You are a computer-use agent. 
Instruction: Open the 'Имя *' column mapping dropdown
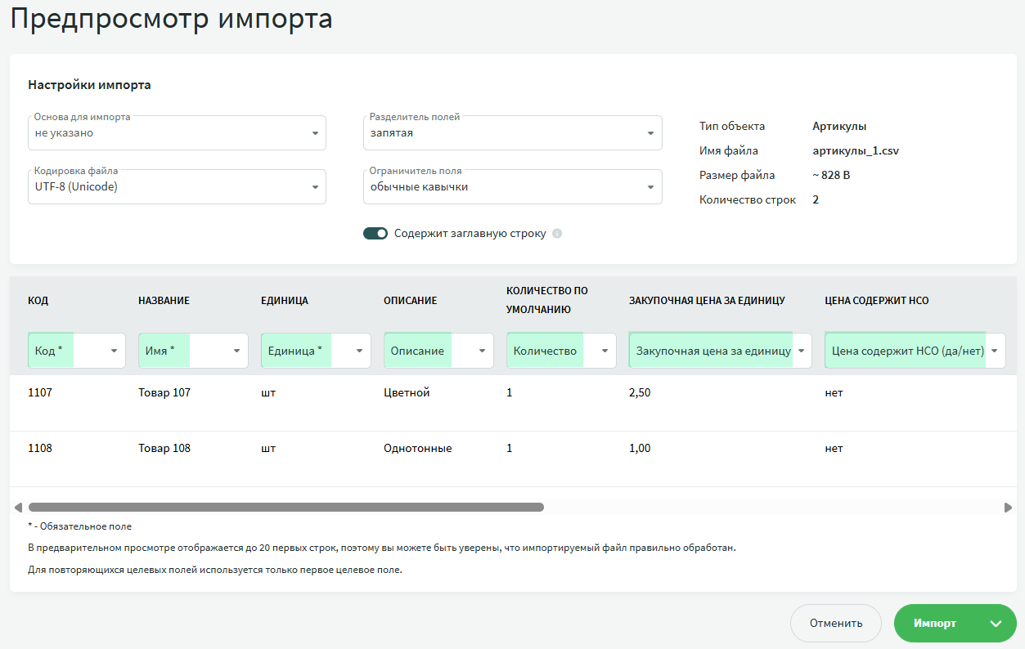tap(193, 351)
